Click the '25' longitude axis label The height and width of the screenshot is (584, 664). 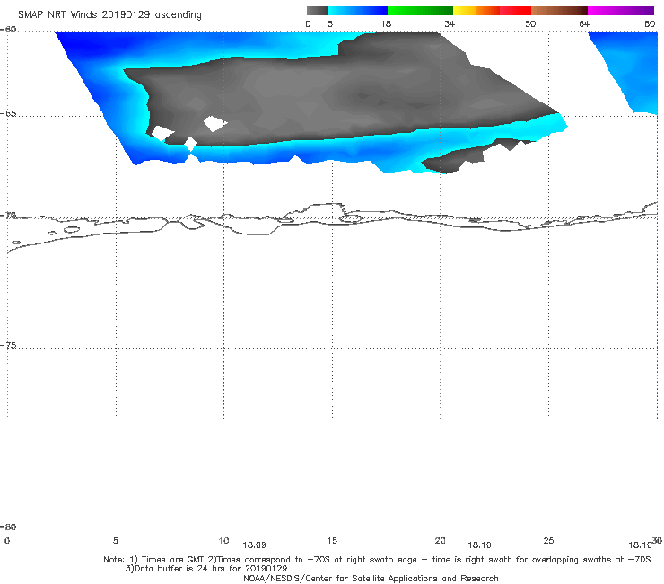click(548, 541)
